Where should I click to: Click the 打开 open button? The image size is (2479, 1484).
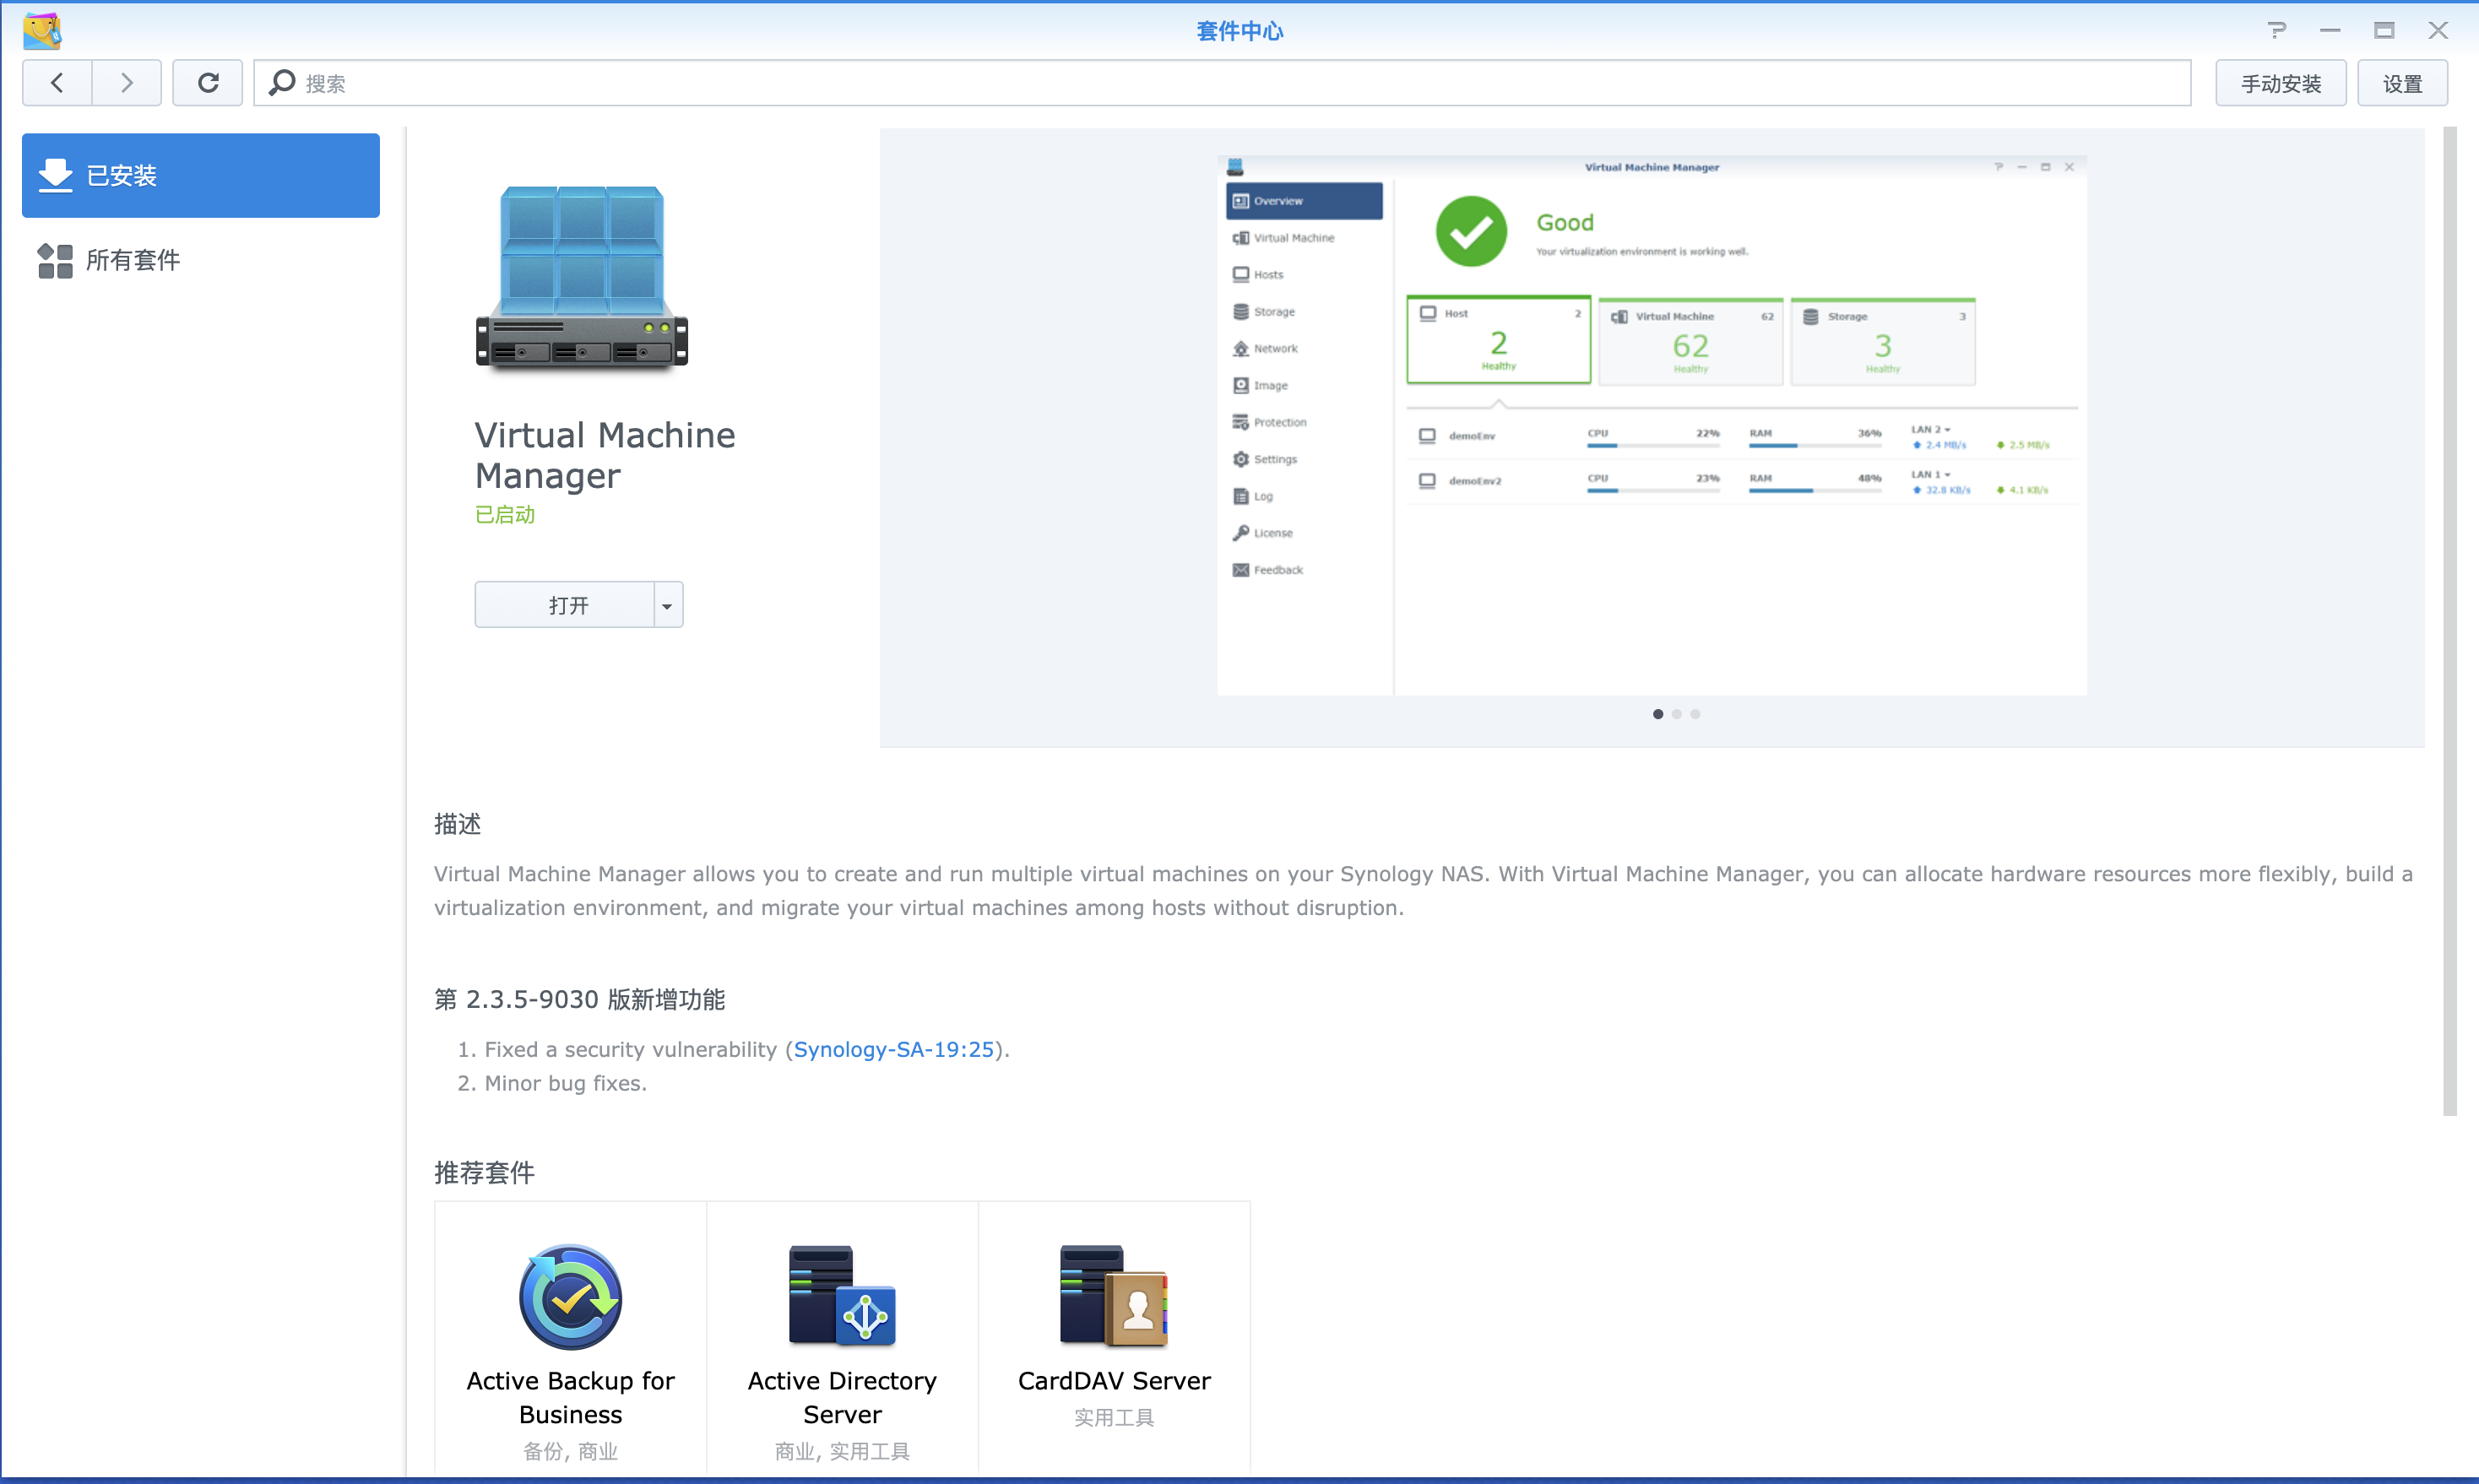(x=565, y=605)
